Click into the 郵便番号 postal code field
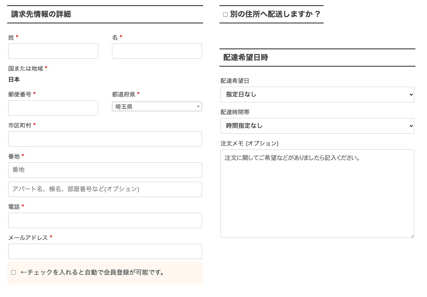Viewport: 427px width, 297px height. 53,108
